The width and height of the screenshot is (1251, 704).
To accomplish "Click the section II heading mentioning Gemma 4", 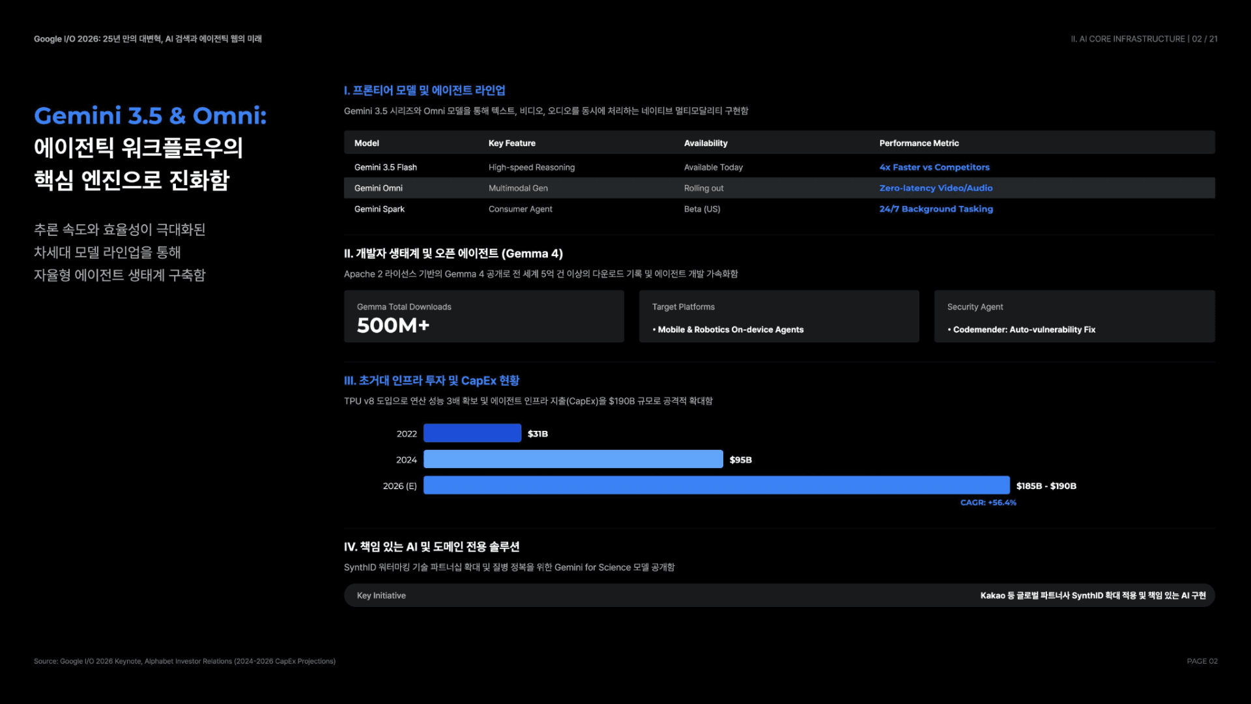I will pyautogui.click(x=453, y=254).
